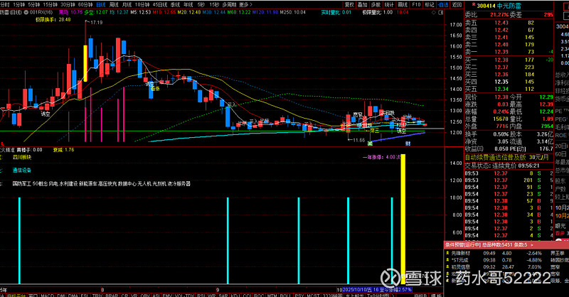Select the MACD indicator tab

pos(47,295)
